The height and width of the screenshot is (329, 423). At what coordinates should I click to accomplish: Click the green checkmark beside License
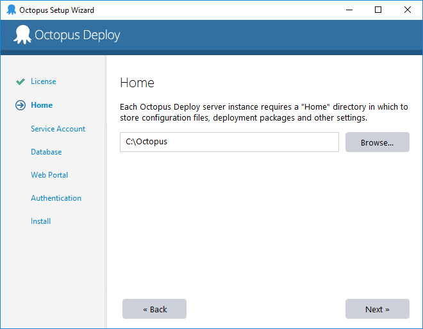point(21,81)
